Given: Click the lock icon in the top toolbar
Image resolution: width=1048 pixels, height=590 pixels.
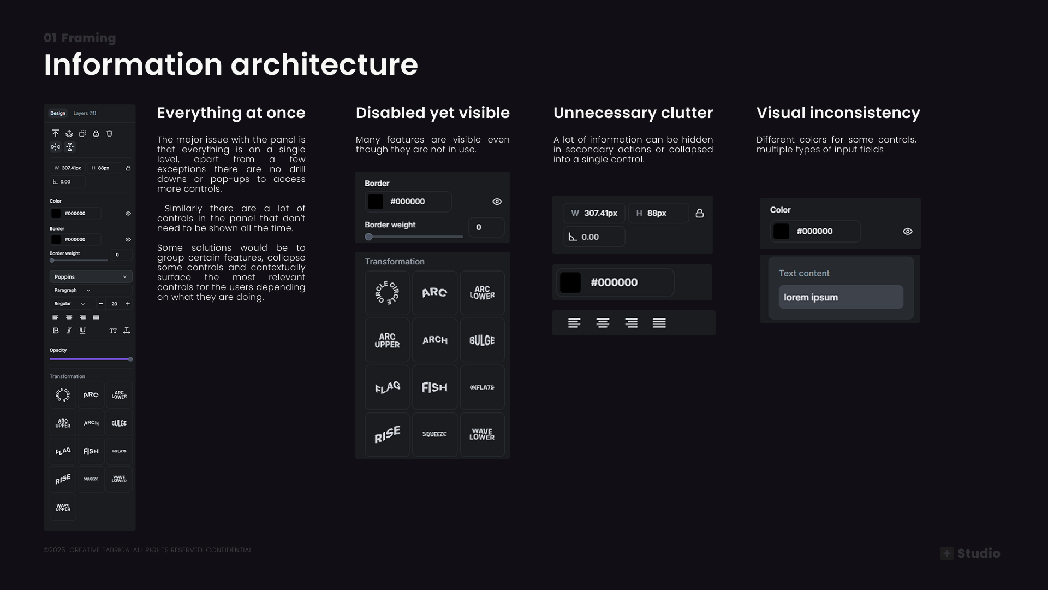Looking at the screenshot, I should point(96,133).
